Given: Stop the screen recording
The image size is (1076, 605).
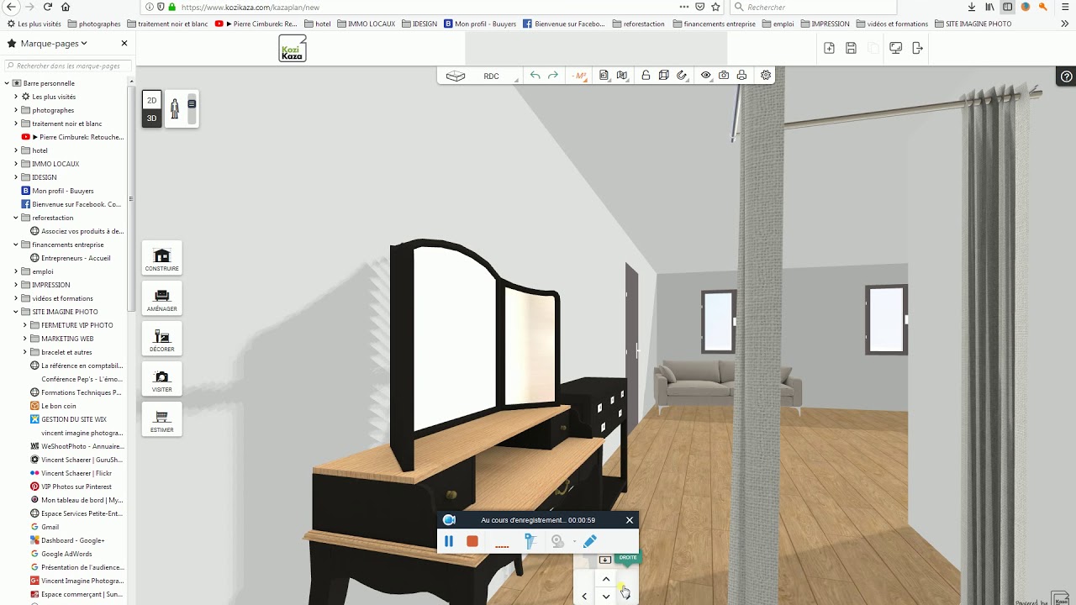Looking at the screenshot, I should click(x=472, y=542).
